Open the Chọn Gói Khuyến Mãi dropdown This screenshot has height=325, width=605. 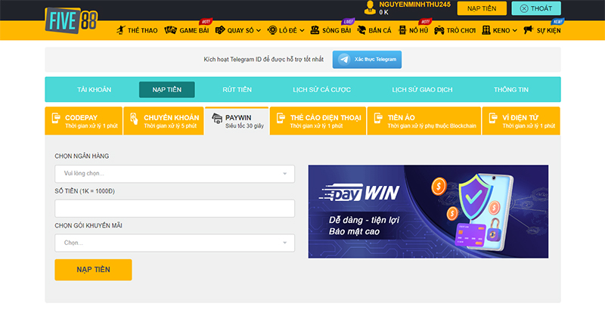click(175, 243)
